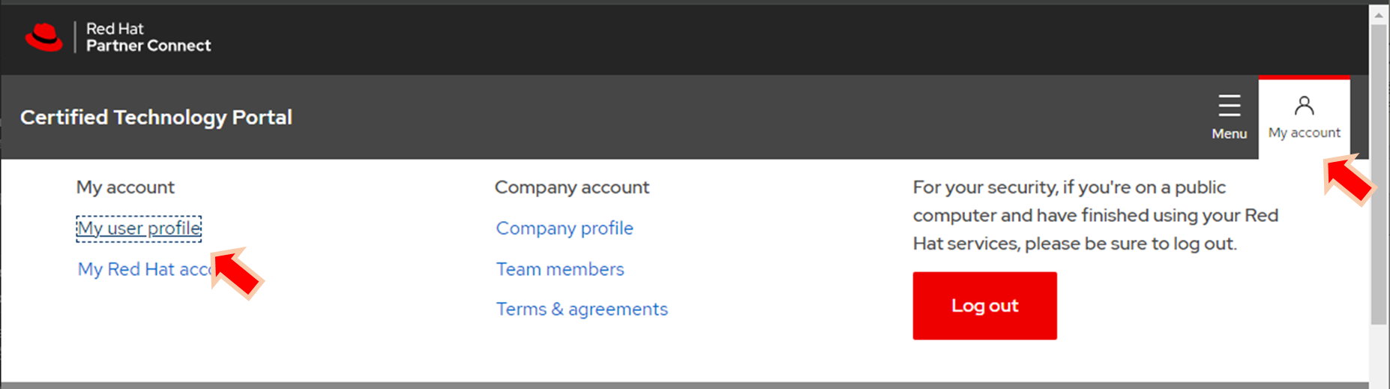Open the Team members page
Image resolution: width=1390 pixels, height=389 pixels.
pos(559,269)
